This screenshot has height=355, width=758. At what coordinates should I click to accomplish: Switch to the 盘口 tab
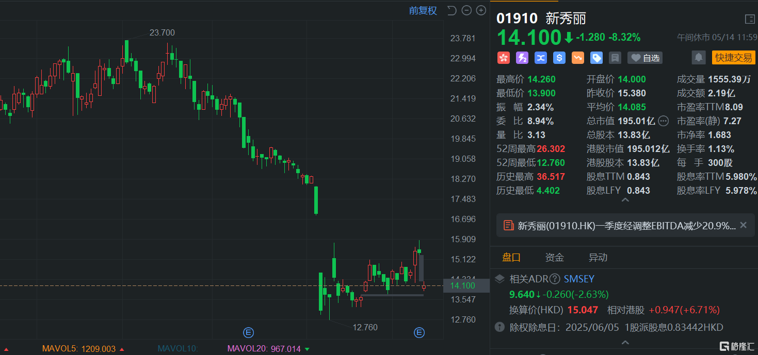pos(511,258)
